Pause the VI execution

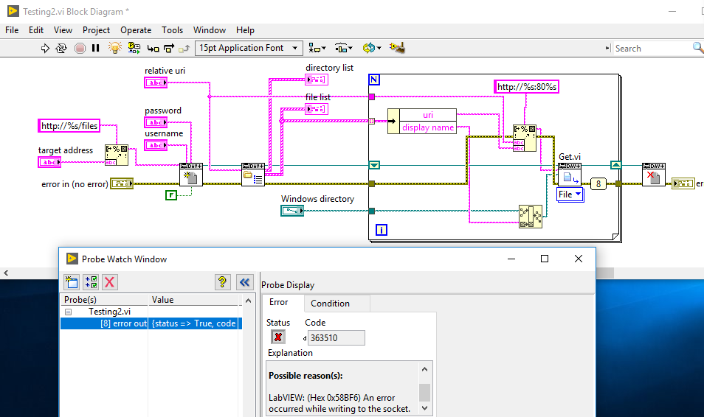tap(96, 48)
